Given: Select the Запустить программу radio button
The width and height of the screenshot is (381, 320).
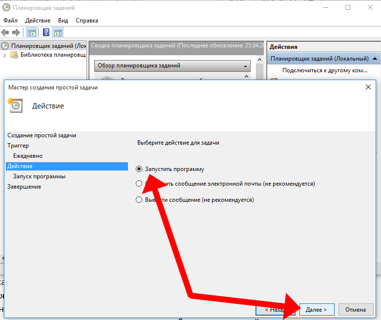Looking at the screenshot, I should coord(139,169).
